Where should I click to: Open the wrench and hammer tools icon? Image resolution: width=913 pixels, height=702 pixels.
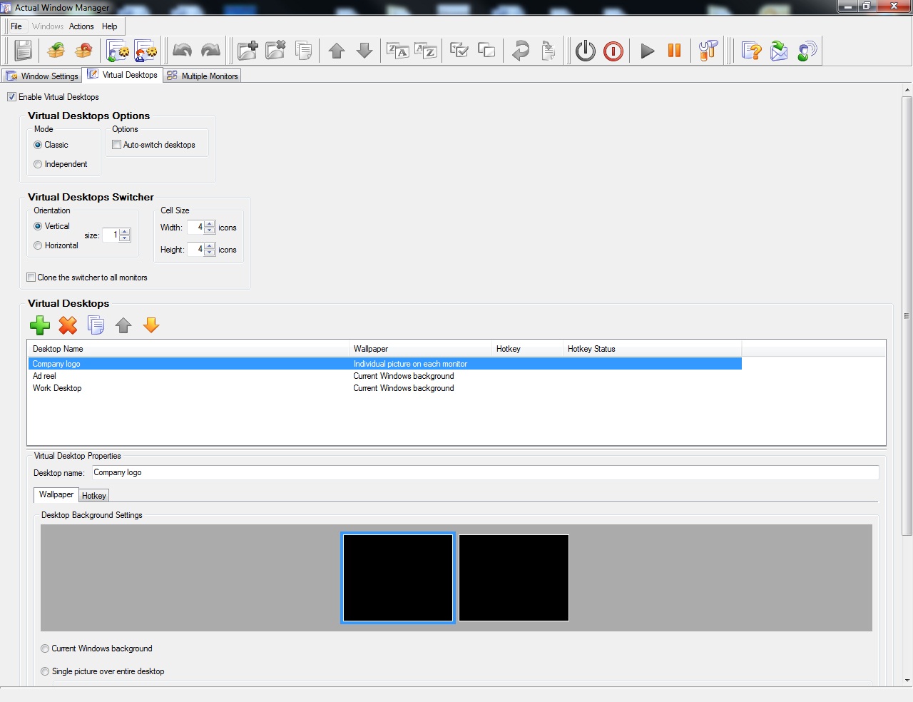[708, 51]
